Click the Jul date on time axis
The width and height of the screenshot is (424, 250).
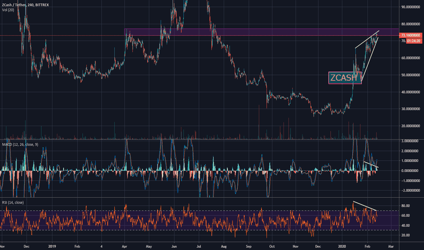pos(199,246)
